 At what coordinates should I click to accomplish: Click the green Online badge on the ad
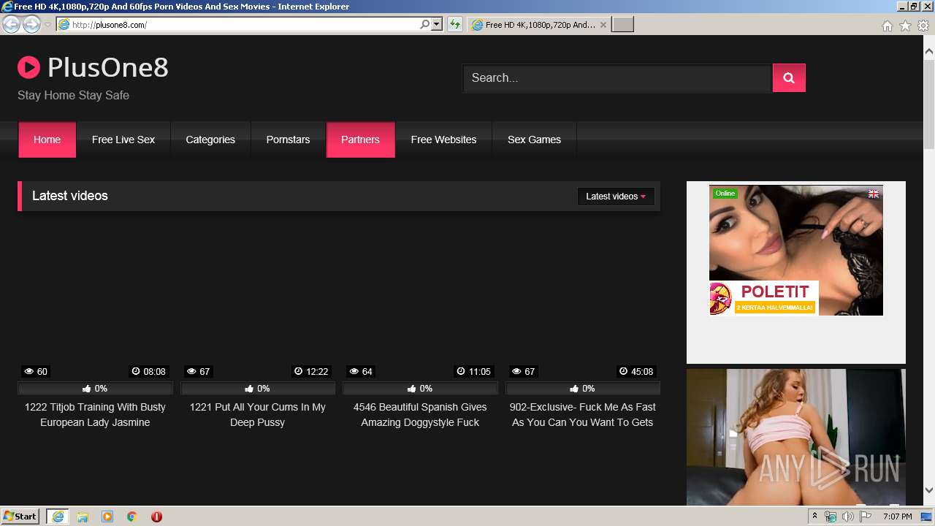(x=725, y=193)
